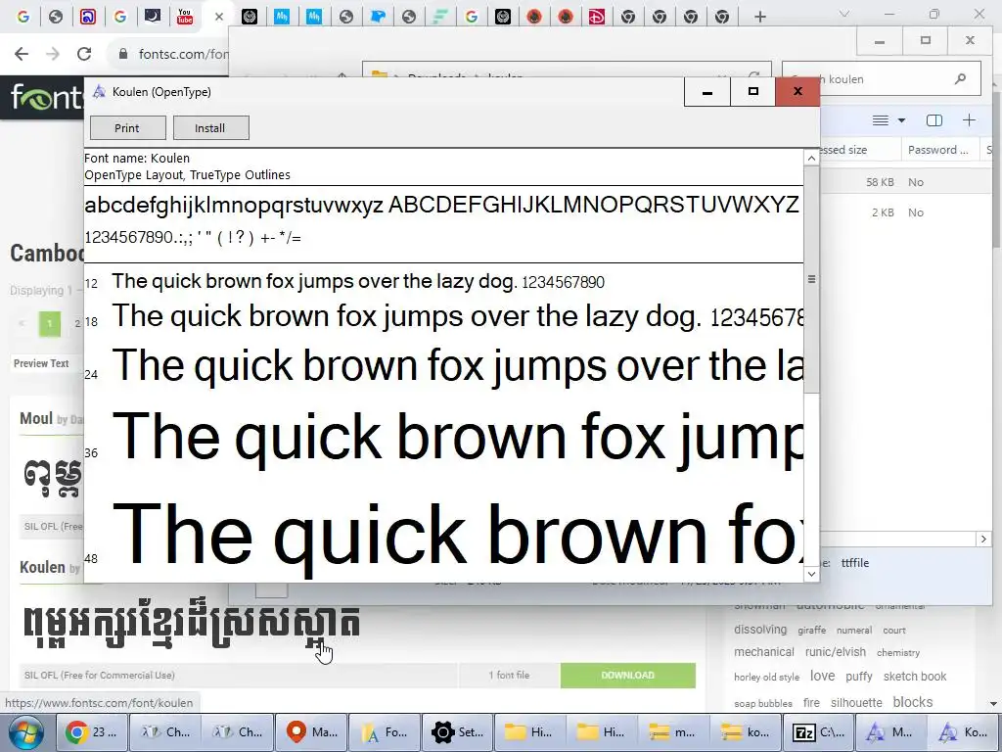Open the 7-Zip taskbar item

818,732
